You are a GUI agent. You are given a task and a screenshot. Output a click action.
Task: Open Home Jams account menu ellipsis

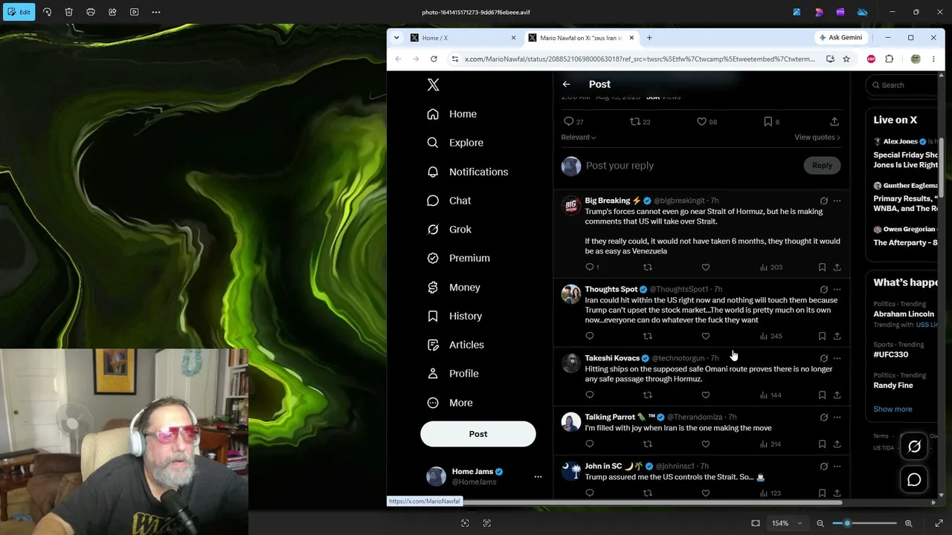coord(538,476)
